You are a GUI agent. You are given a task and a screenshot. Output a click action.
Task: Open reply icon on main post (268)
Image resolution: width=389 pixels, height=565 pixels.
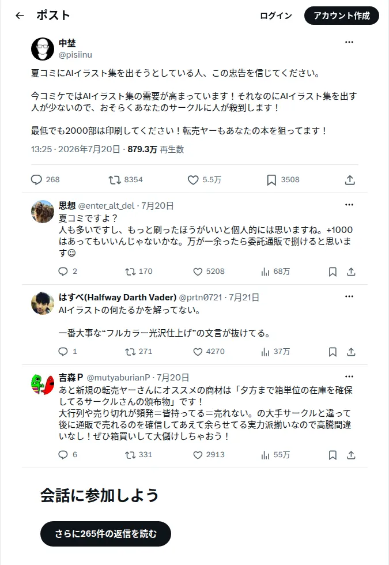(x=36, y=179)
